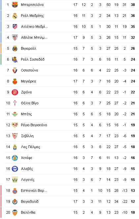Image resolution: width=139 pixels, height=219 pixels.
Task: Open the Athletic Bilbao crest icon
Action: [15, 37]
